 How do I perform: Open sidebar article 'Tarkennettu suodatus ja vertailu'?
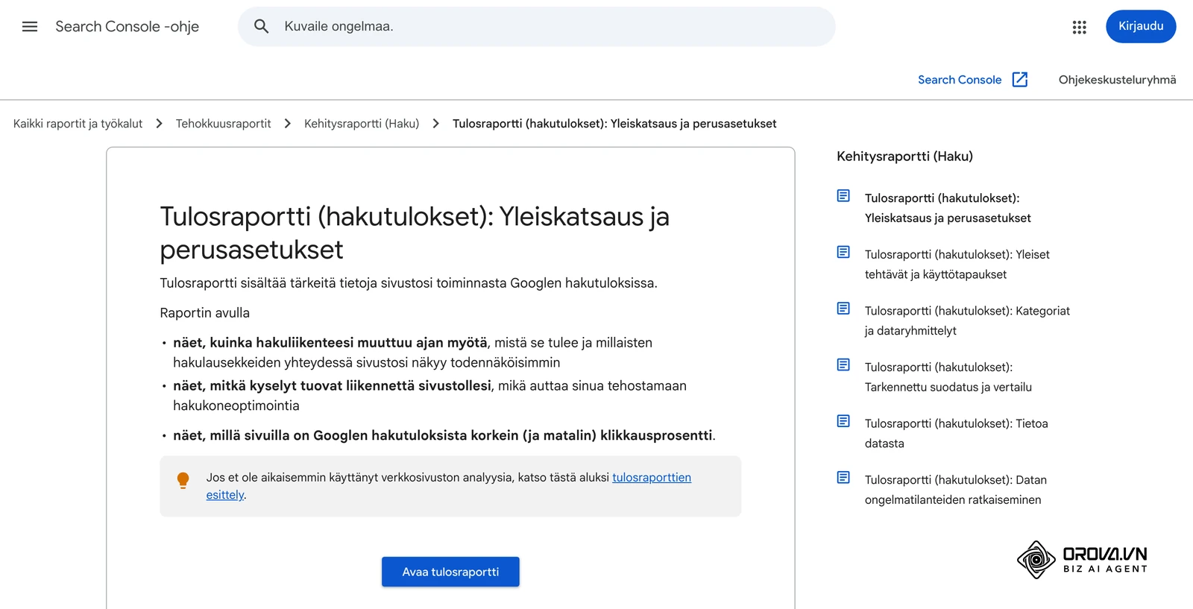pyautogui.click(x=948, y=377)
